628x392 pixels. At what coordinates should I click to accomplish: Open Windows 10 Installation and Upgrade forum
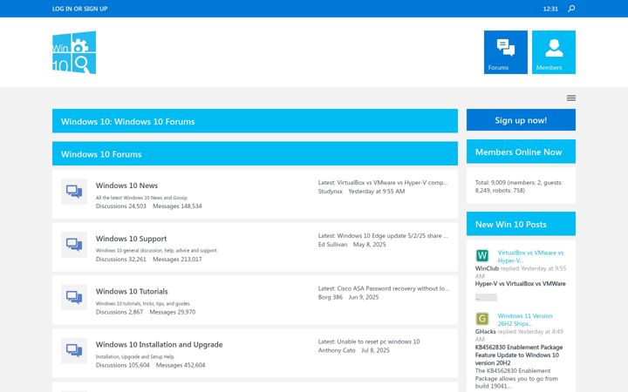[x=159, y=344]
